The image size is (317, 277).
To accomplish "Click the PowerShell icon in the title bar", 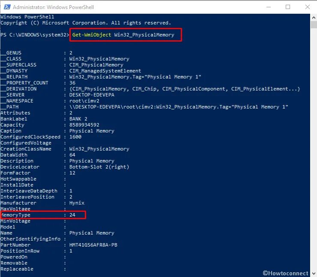I will coord(7,7).
